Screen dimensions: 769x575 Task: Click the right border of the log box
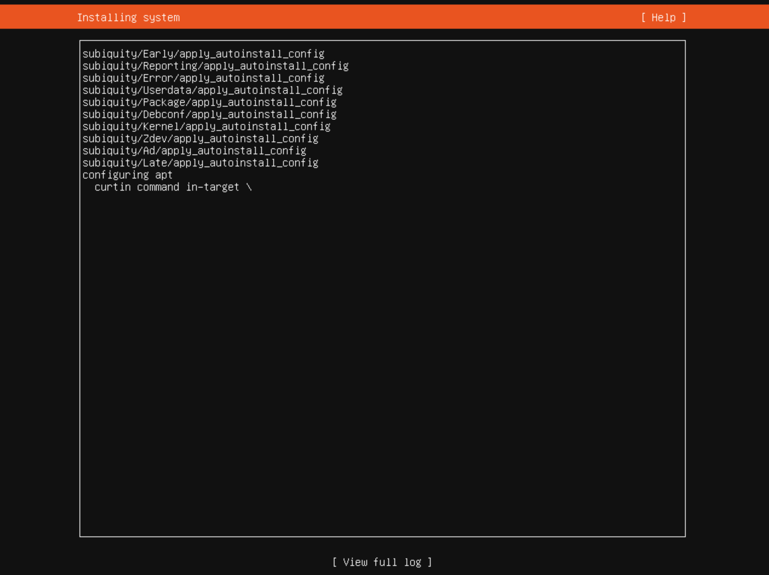coord(685,287)
